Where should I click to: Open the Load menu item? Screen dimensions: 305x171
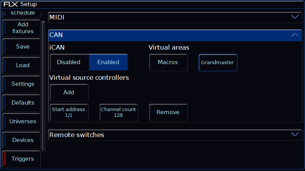coord(22,65)
